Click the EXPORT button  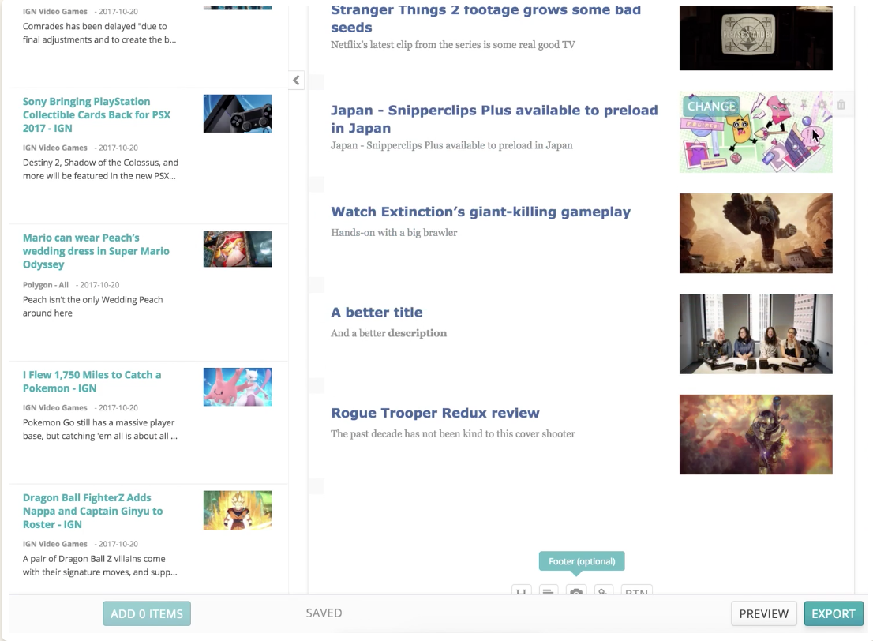pos(833,613)
